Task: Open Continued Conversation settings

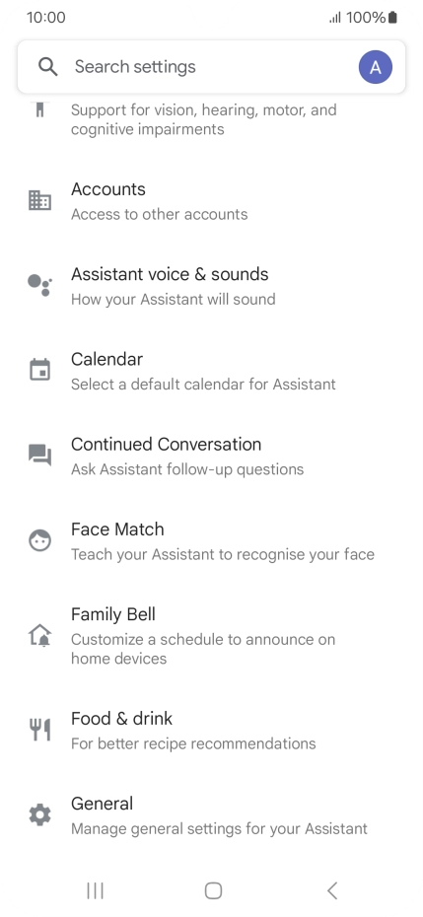Action: tap(211, 456)
